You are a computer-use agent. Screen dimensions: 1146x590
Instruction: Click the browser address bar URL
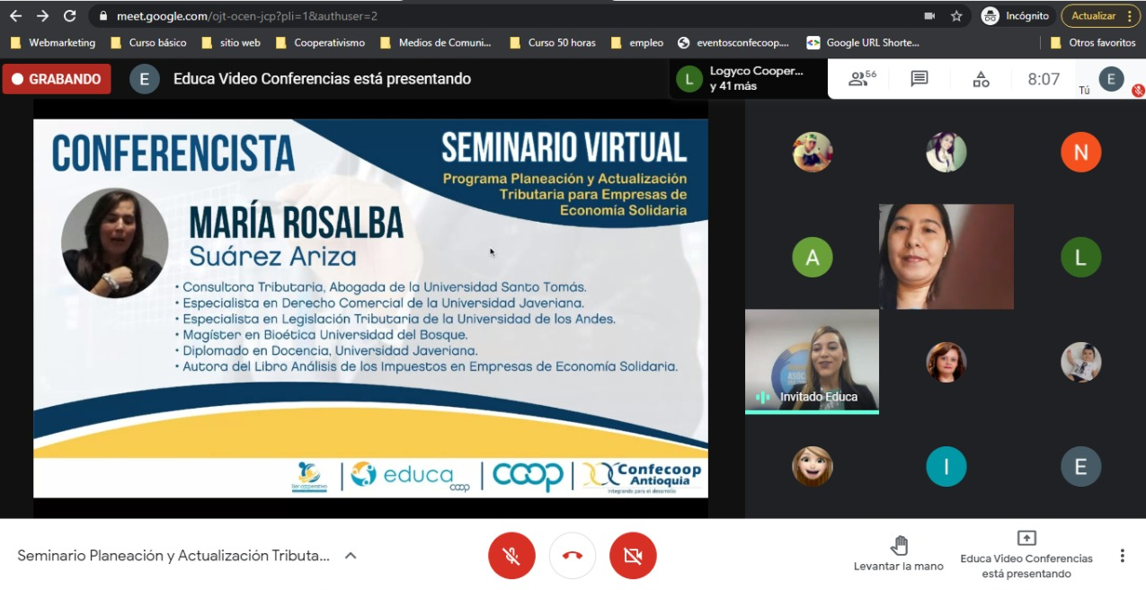[247, 16]
